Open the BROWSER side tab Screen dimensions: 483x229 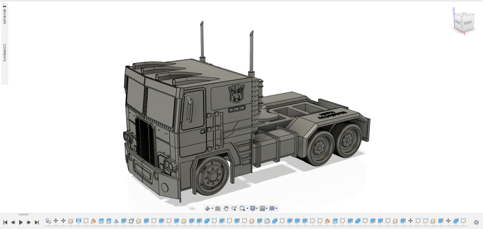click(5, 17)
